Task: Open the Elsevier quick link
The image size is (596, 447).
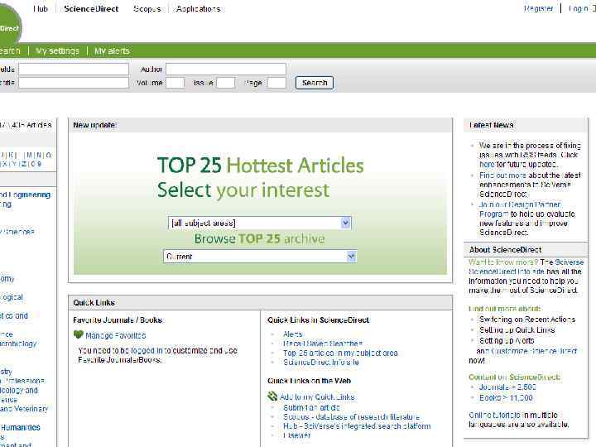Action: [296, 435]
